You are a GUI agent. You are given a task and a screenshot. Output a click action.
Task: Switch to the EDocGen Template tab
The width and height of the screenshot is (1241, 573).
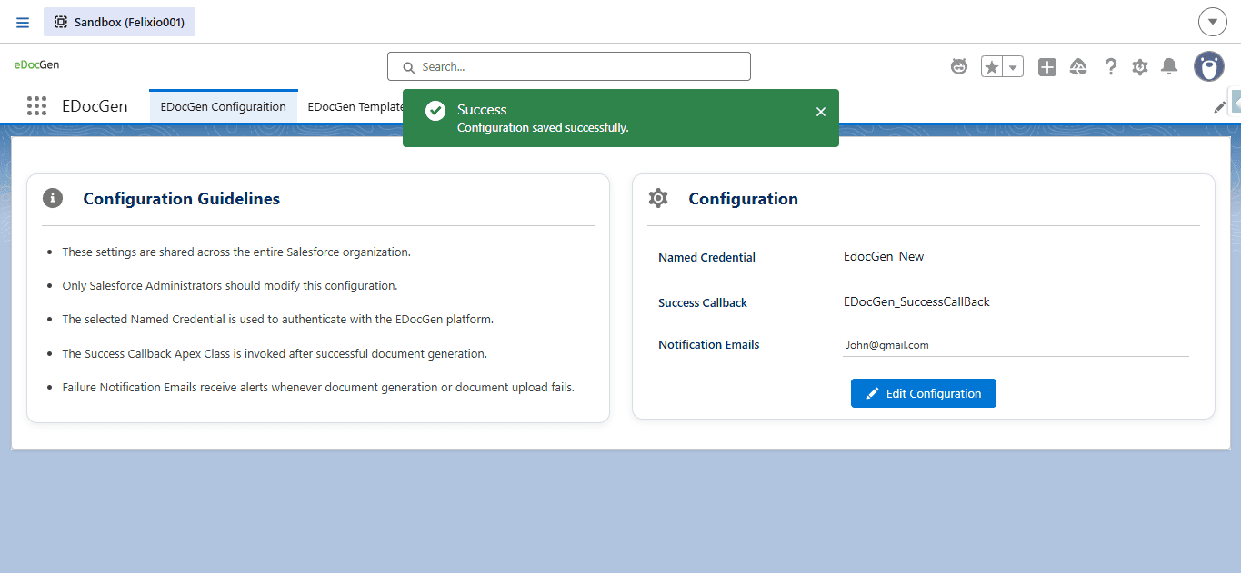tap(355, 106)
